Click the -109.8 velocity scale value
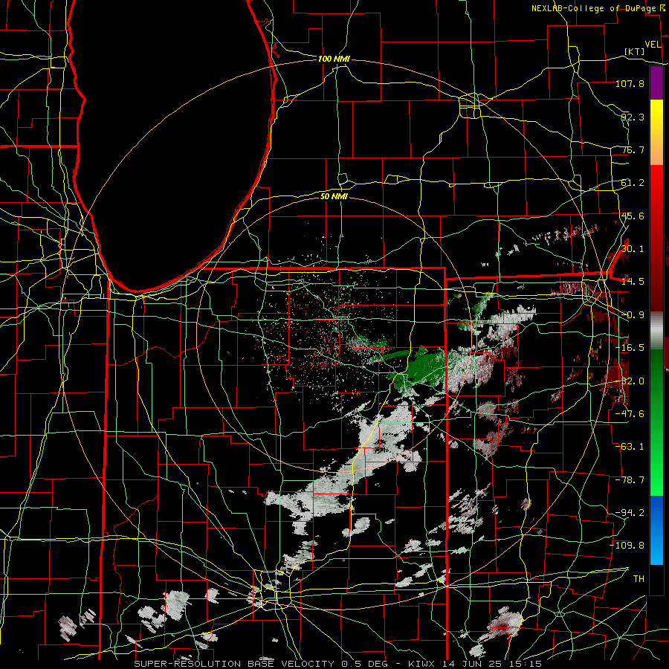The width and height of the screenshot is (669, 669). [627, 546]
